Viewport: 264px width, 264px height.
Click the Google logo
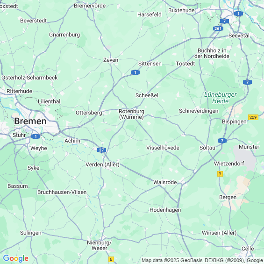click(x=16, y=258)
